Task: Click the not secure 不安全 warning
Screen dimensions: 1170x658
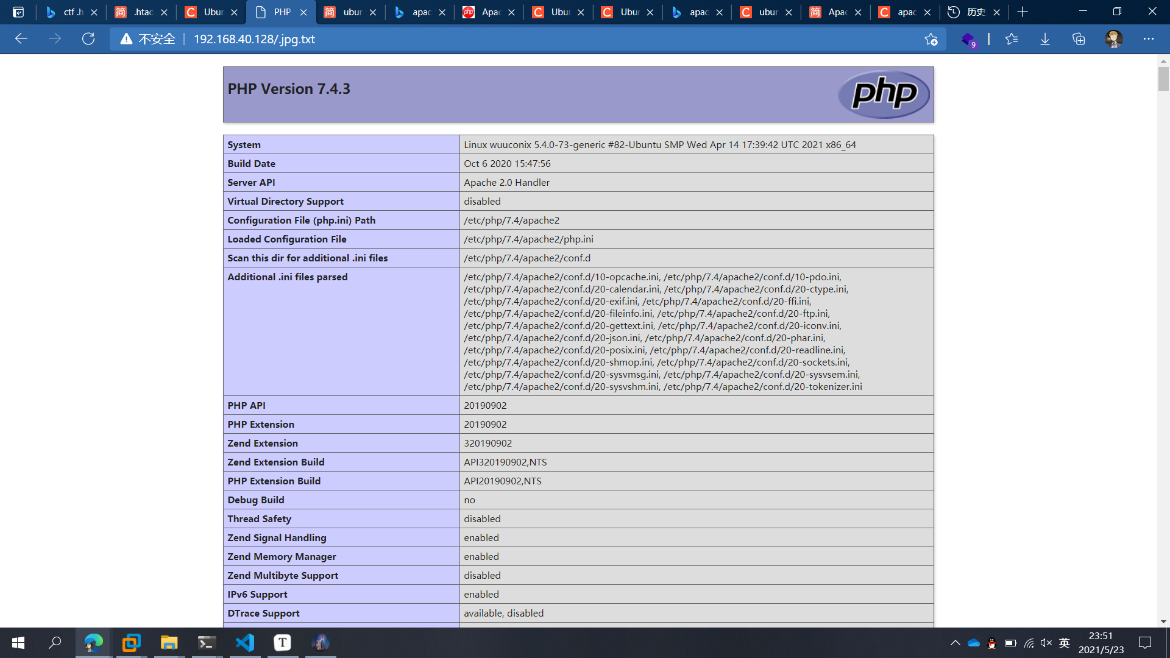Action: coord(148,39)
